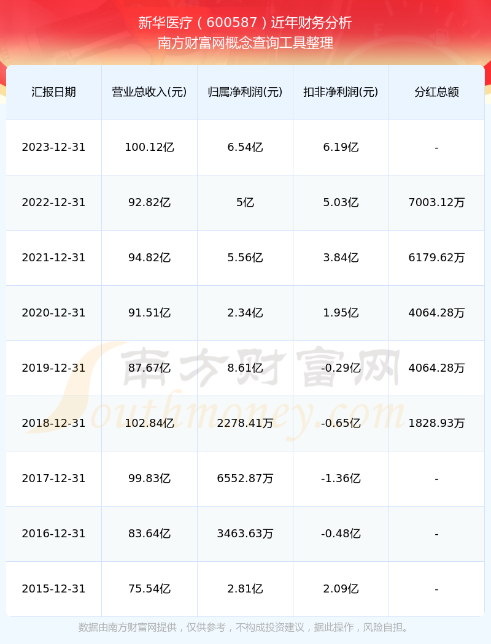Image resolution: width=491 pixels, height=644 pixels.
Task: Click the revenue value 87.67亿
Action: coord(150,368)
